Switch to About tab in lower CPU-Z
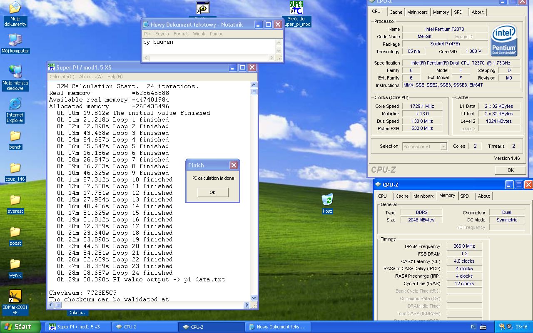This screenshot has height=333, width=533. coord(484,196)
